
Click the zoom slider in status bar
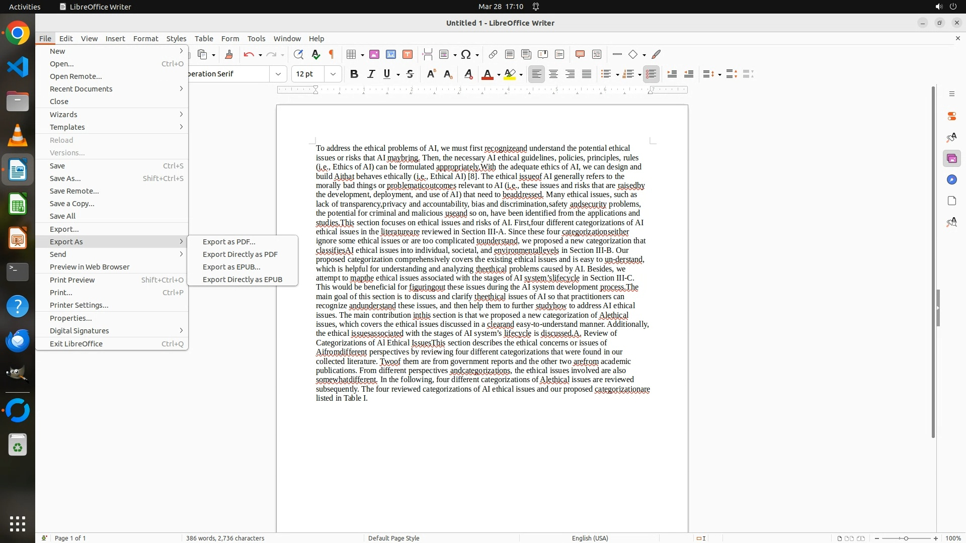(906, 538)
